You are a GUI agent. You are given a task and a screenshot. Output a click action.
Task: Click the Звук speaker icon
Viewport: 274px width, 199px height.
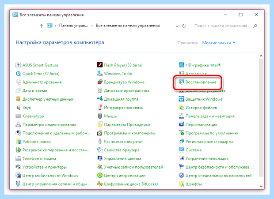click(18, 108)
